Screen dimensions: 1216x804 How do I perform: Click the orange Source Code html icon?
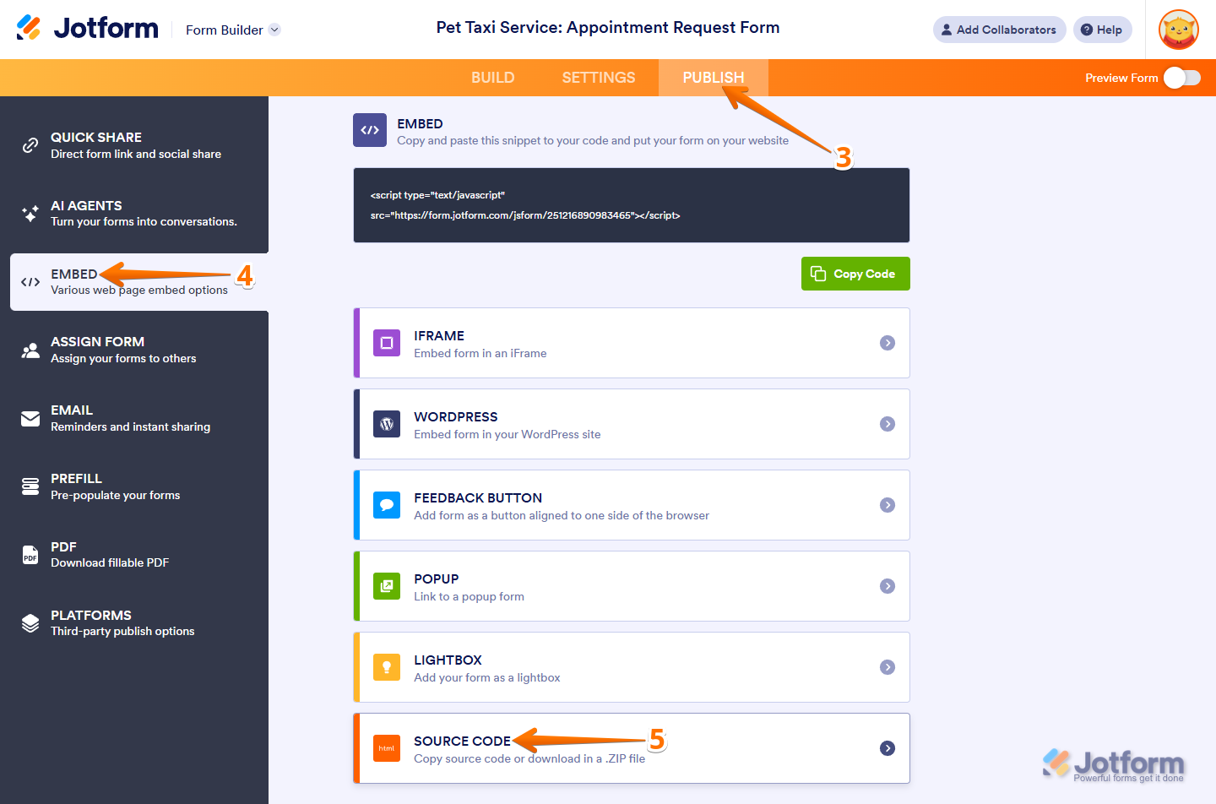pos(387,748)
